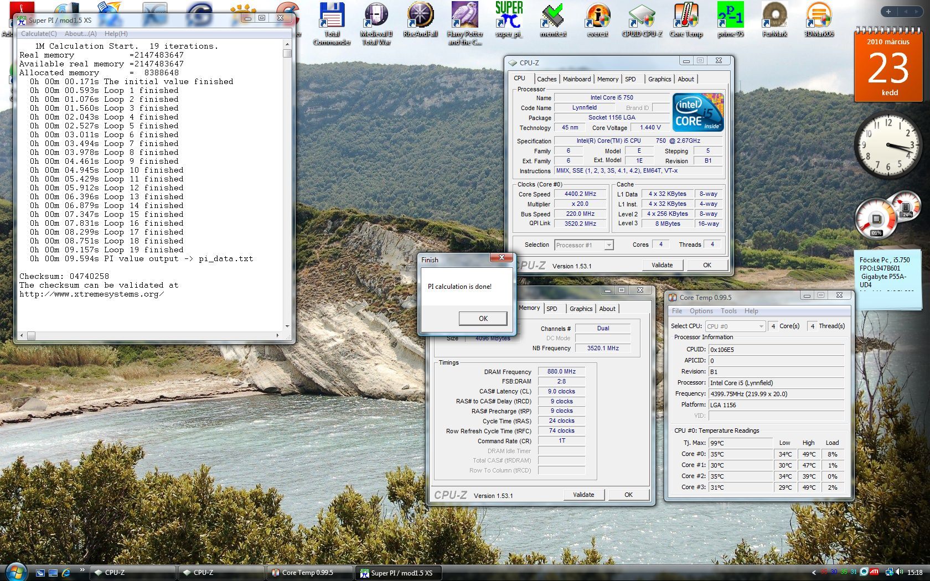Open the Tools menu in Core Temp

coord(728,311)
